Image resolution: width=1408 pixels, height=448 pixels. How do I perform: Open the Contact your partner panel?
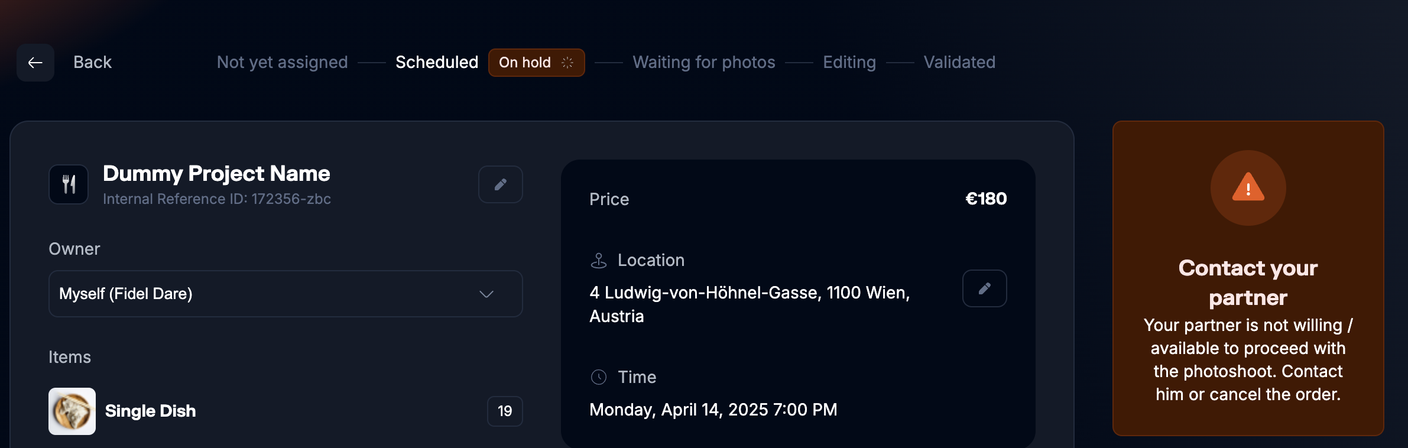[x=1247, y=283]
